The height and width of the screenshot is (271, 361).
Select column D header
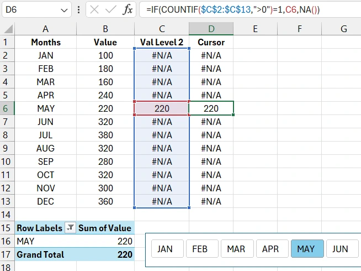click(x=211, y=29)
